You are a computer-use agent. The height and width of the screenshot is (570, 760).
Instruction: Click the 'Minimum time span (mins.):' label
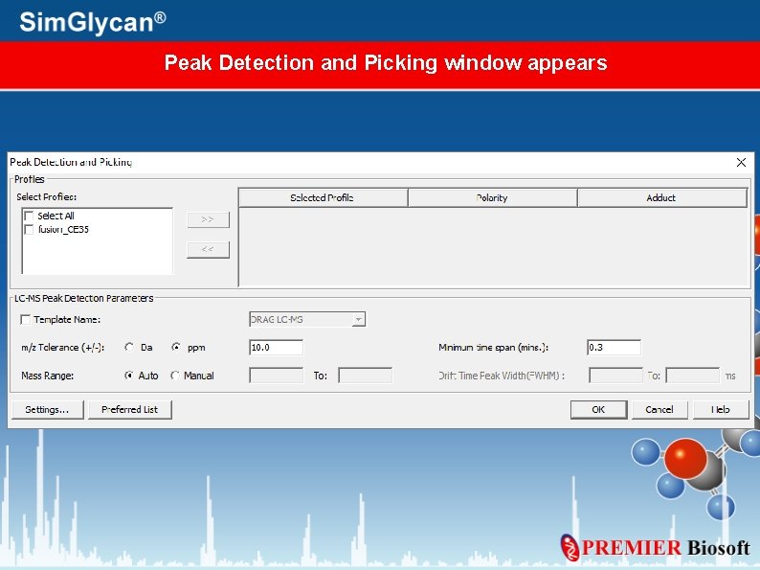tap(493, 348)
